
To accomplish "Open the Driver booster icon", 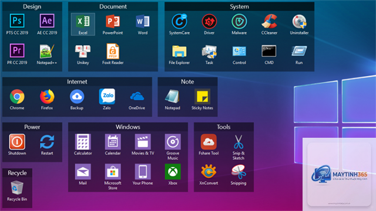I will (x=209, y=22).
